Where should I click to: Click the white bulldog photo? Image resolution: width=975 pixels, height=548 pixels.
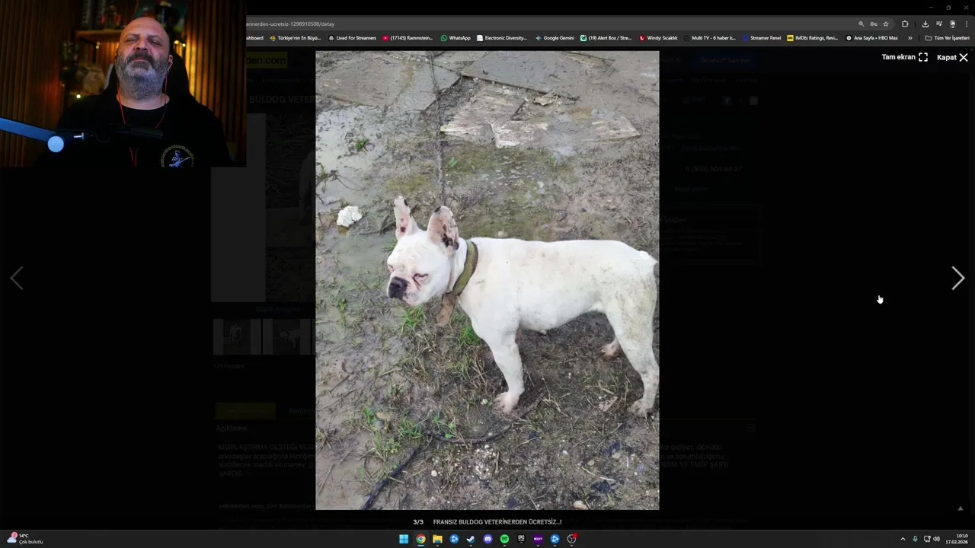(x=487, y=280)
